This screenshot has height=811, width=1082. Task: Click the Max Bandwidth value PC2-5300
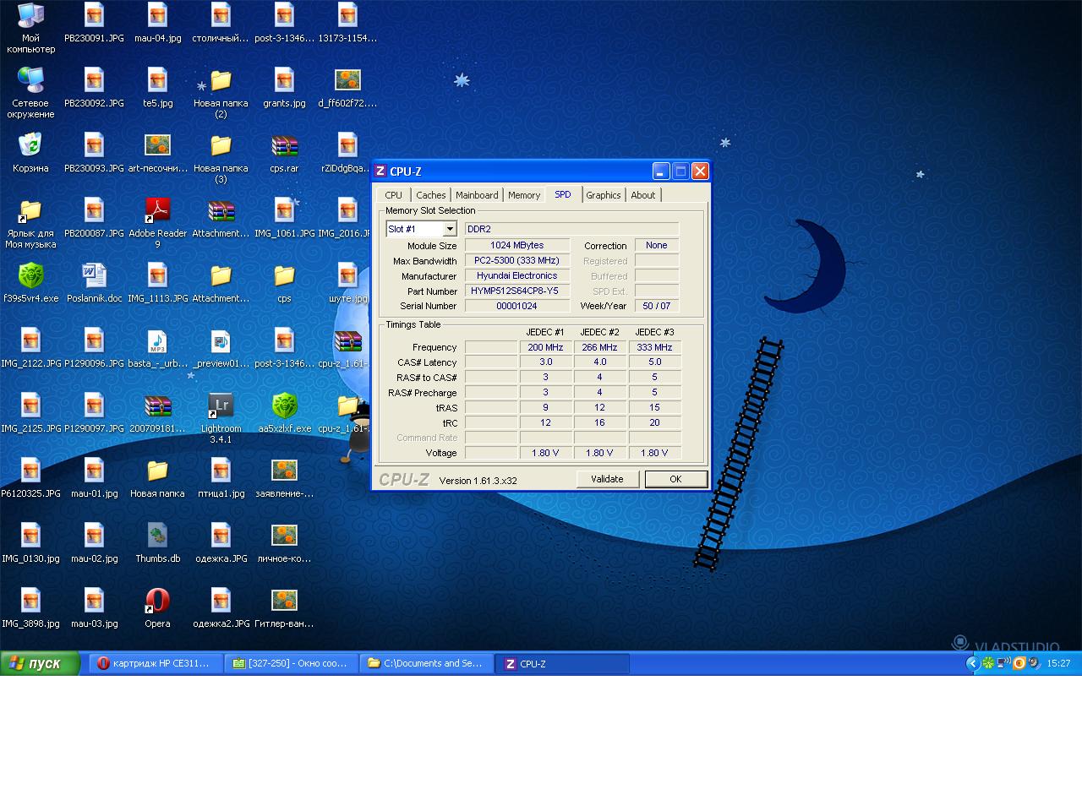(x=516, y=260)
